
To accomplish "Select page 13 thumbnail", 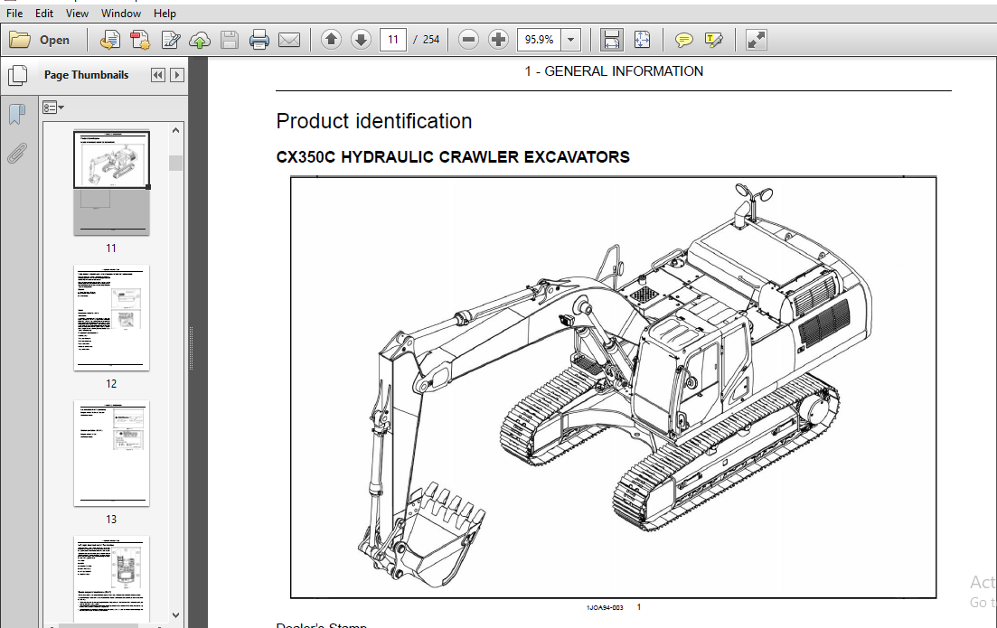I will [111, 454].
